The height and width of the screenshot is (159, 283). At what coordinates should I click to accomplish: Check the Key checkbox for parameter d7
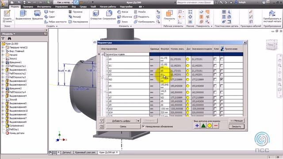click(215, 98)
